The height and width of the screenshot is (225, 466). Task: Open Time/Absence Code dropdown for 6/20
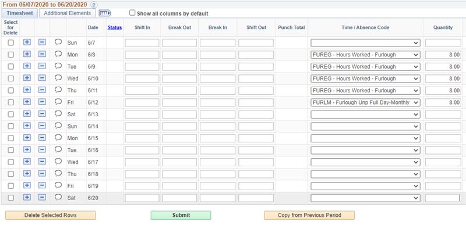tap(365, 198)
